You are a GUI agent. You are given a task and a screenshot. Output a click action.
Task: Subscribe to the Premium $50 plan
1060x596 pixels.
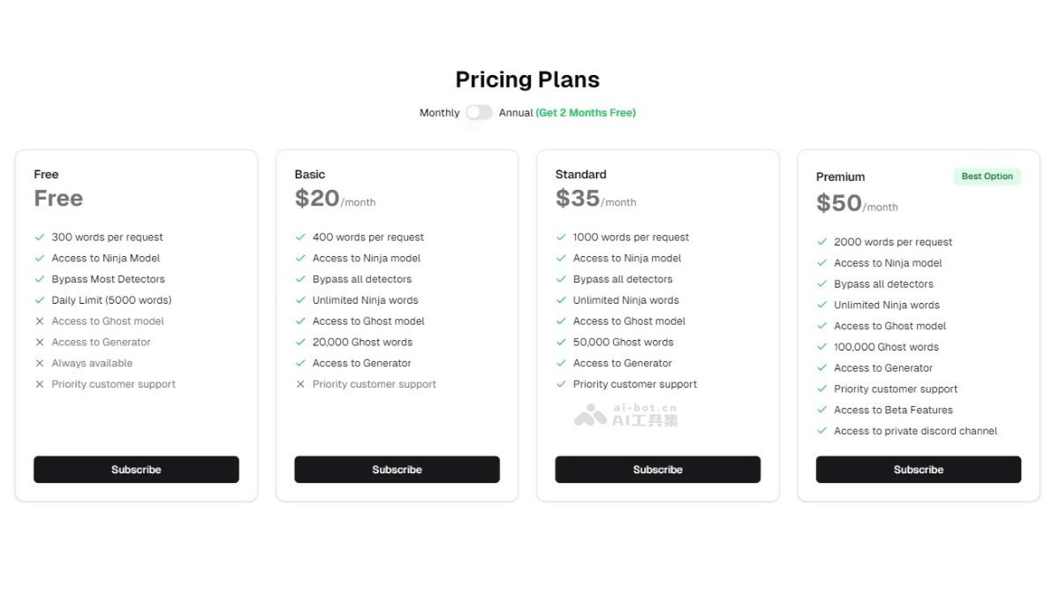tap(918, 470)
